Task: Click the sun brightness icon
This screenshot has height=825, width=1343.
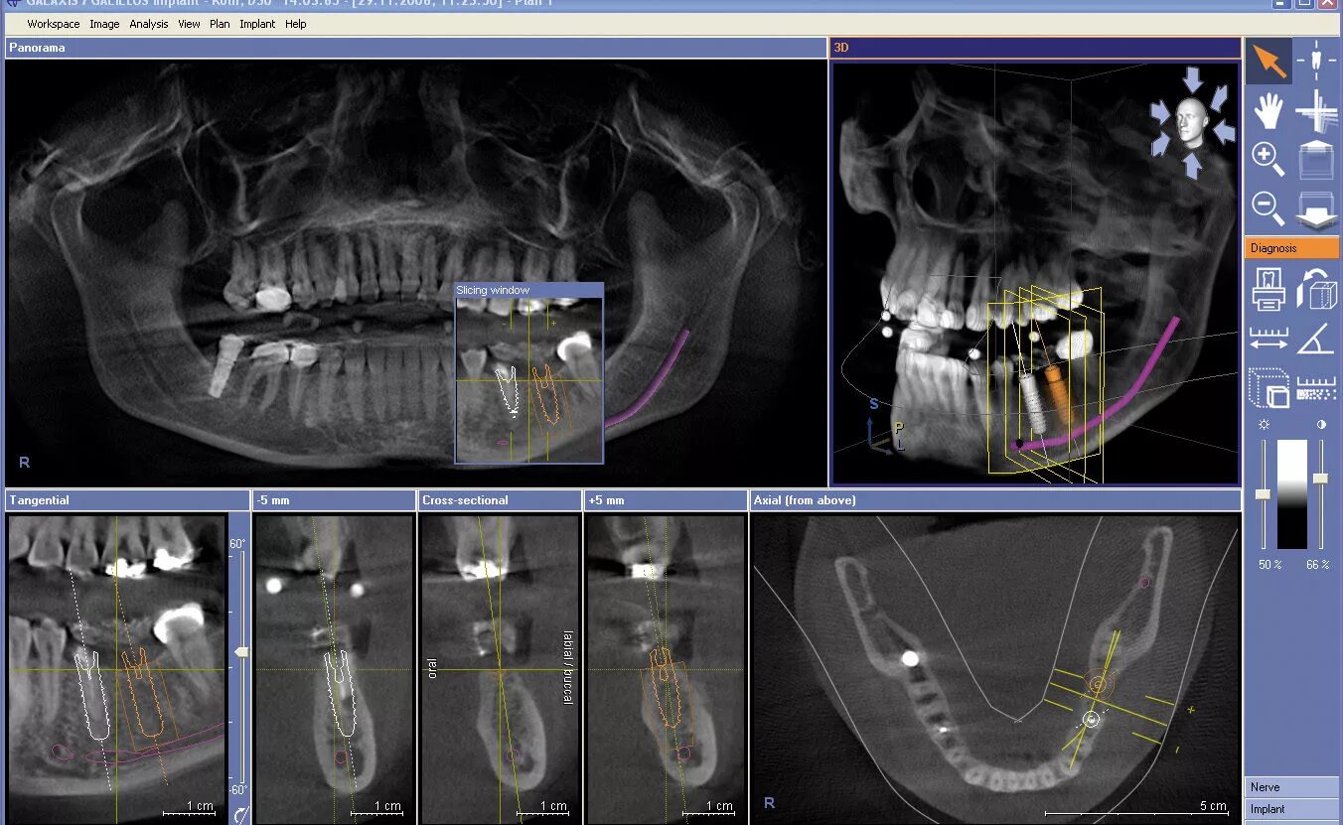Action: click(1264, 423)
